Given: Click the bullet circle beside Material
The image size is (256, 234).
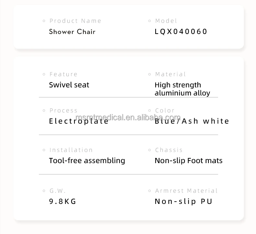Looking at the screenshot, I should click(150, 74).
